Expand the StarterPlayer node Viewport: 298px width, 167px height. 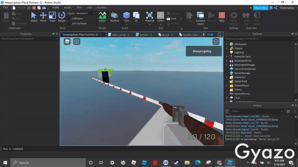226,86
